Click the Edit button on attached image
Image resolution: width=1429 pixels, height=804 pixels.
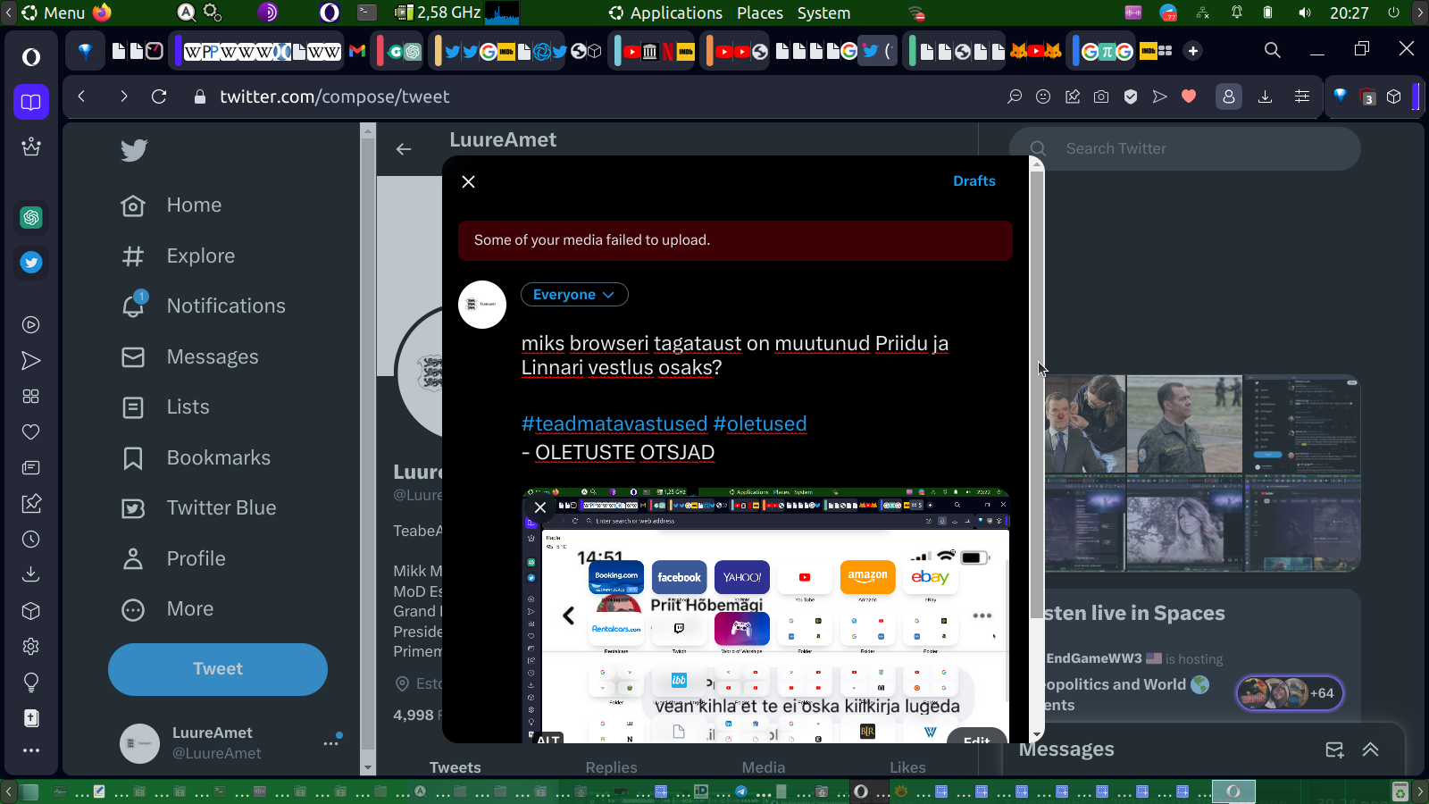pos(976,736)
